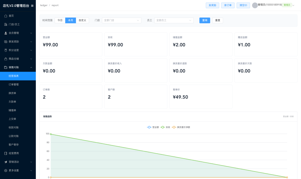Click the 会员管理 person icon

(x=6, y=33)
